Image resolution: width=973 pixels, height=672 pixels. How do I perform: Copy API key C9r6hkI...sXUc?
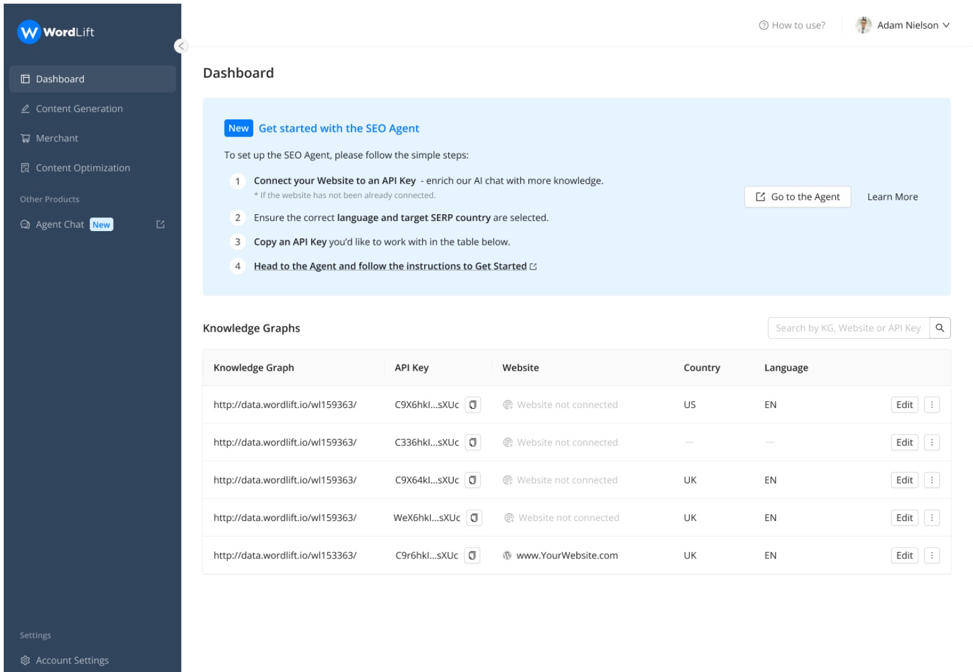tap(472, 555)
